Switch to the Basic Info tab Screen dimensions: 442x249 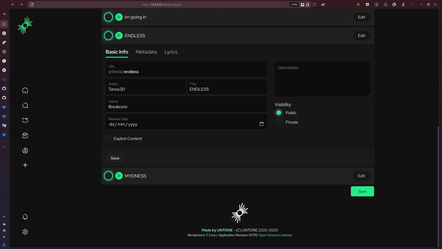point(117,52)
